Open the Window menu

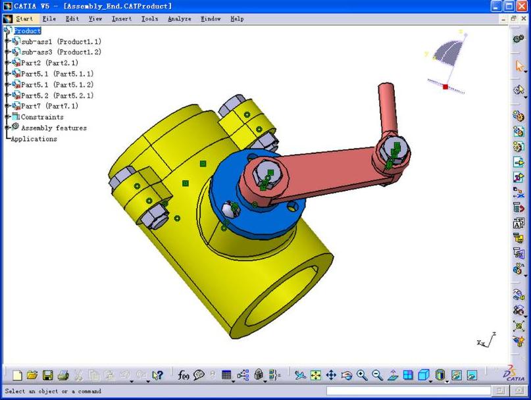click(x=211, y=18)
